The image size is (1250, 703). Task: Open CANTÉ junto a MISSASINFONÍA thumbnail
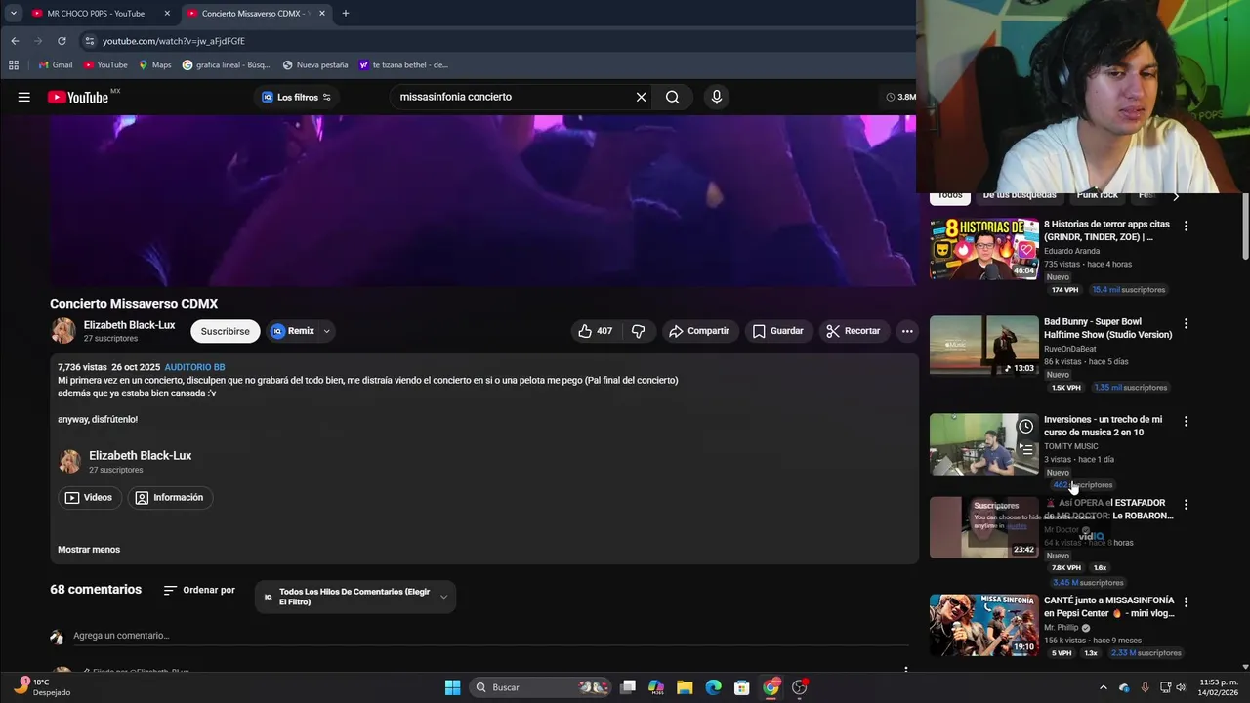coord(983,625)
